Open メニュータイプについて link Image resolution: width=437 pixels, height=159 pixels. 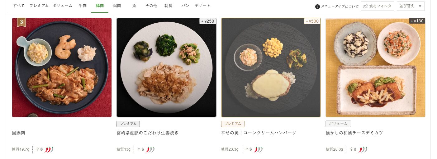point(340,7)
